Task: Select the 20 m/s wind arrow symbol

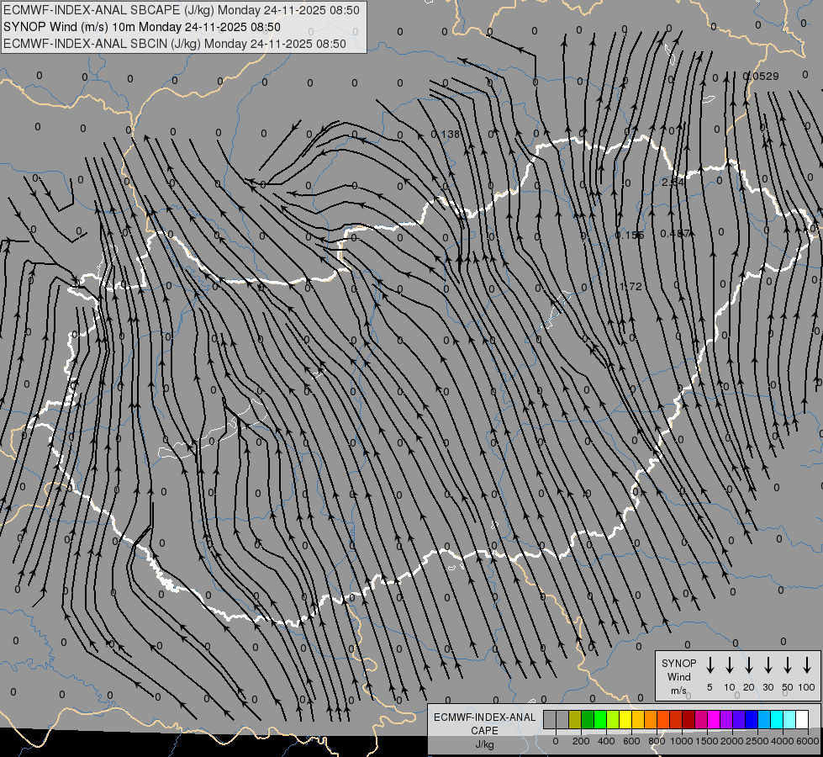Action: [x=748, y=665]
